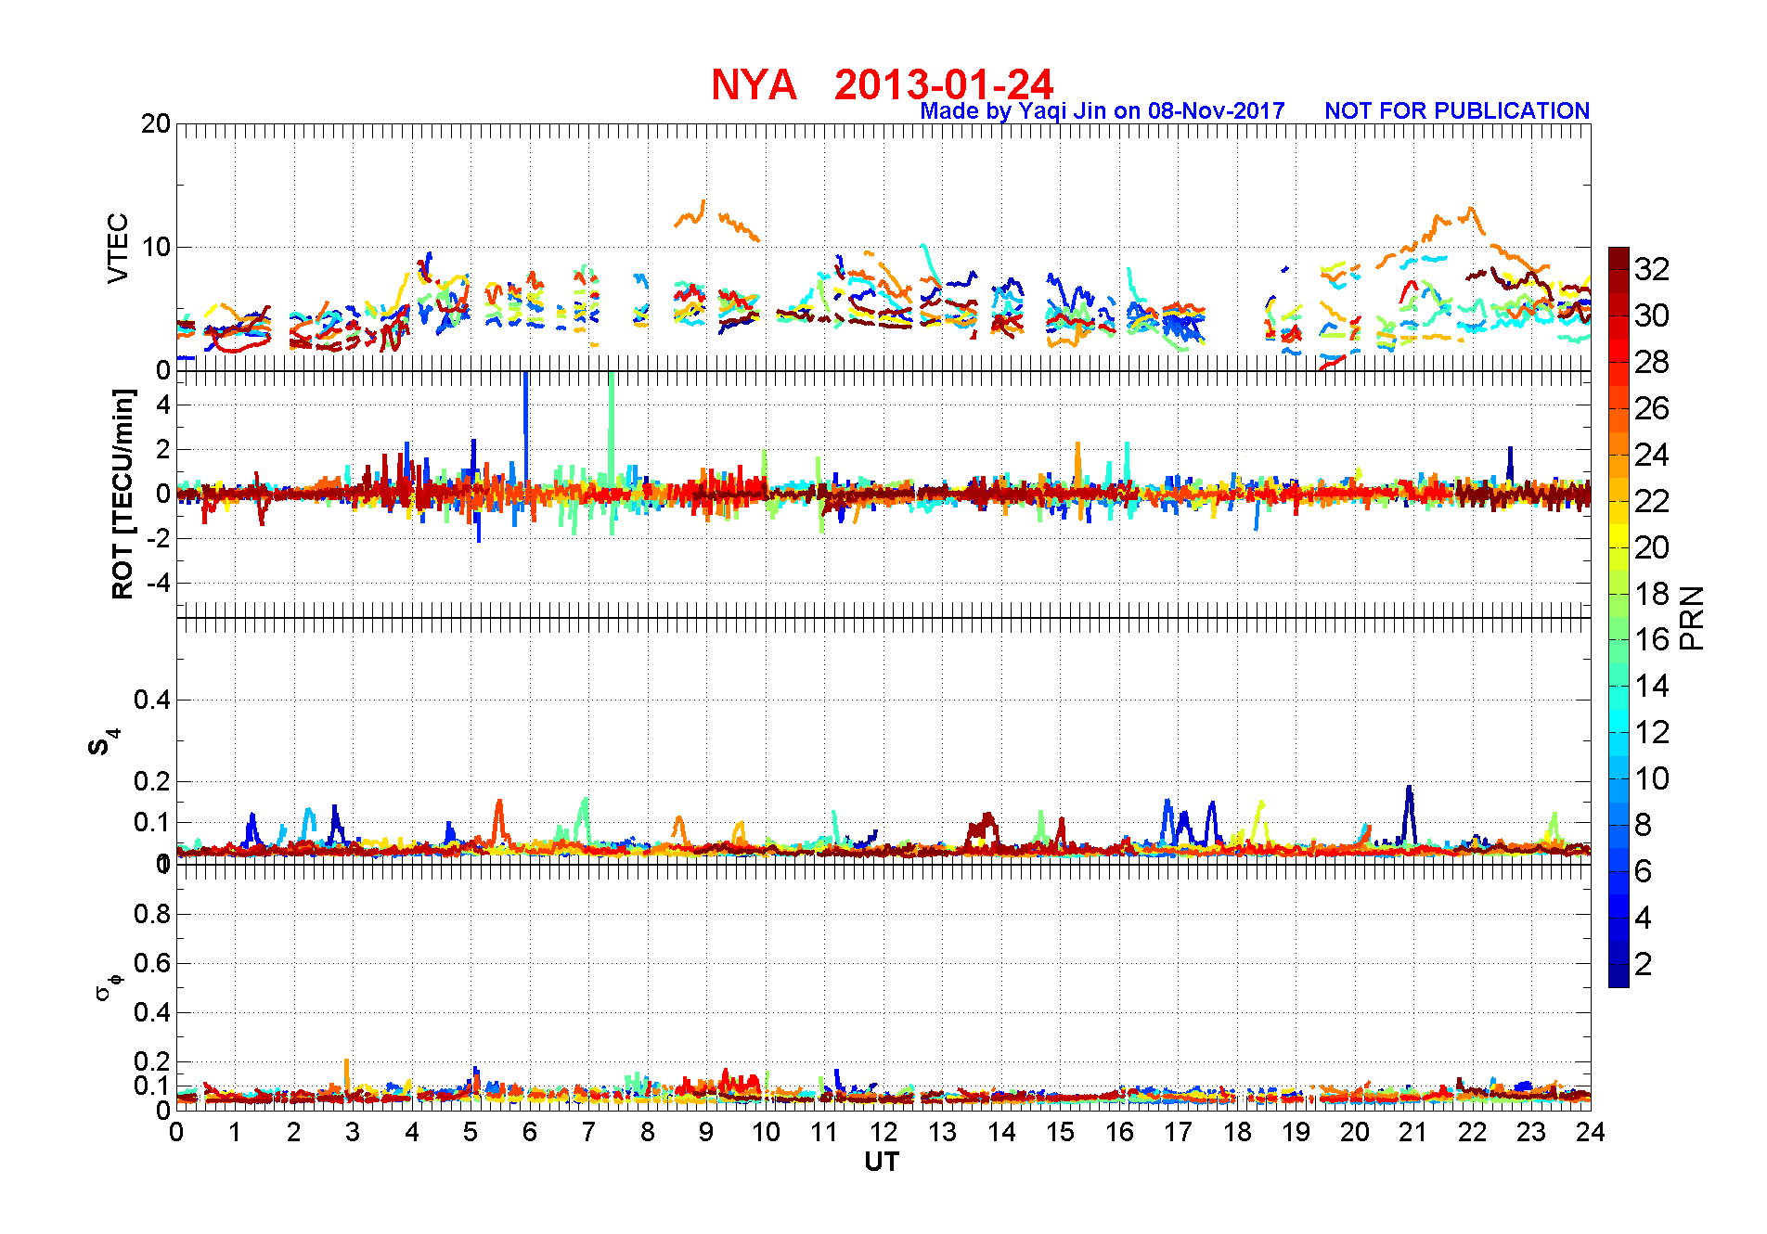
Task: Click the "10" tick on the VTEC axis
Action: [156, 247]
